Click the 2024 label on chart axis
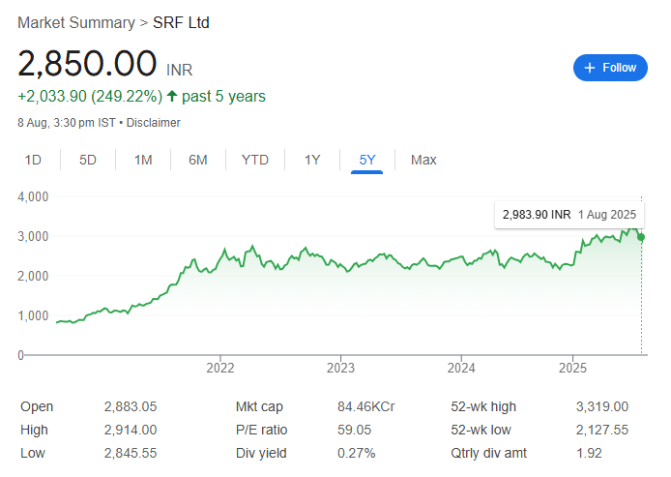Image resolution: width=671 pixels, height=477 pixels. pos(461,368)
